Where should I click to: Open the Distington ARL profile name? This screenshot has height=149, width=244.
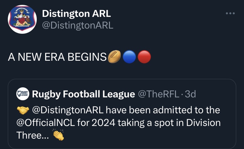click(77, 14)
